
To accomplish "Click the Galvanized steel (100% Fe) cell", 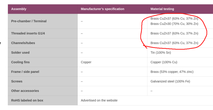I will tap(170, 81).
